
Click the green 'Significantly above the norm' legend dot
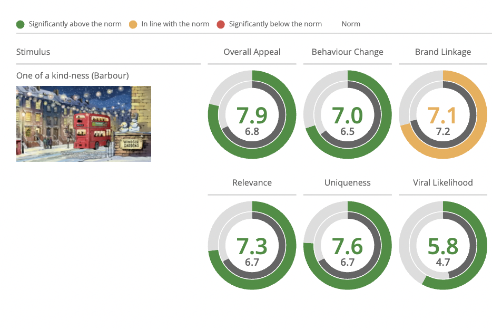[x=21, y=24]
